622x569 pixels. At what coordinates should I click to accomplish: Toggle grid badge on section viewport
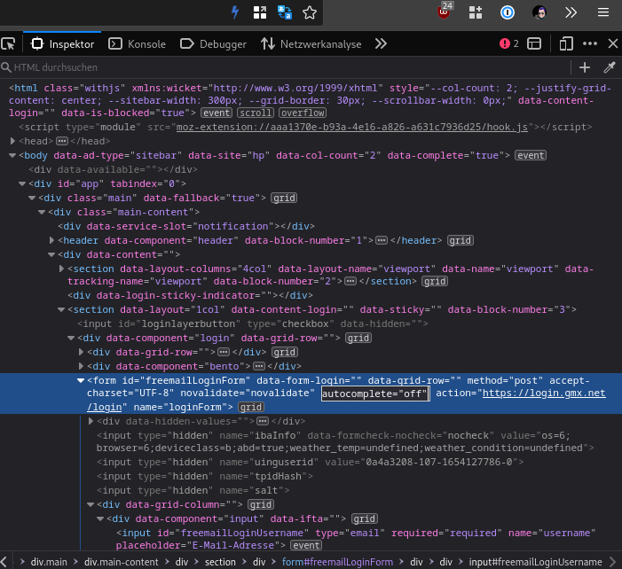[435, 281]
